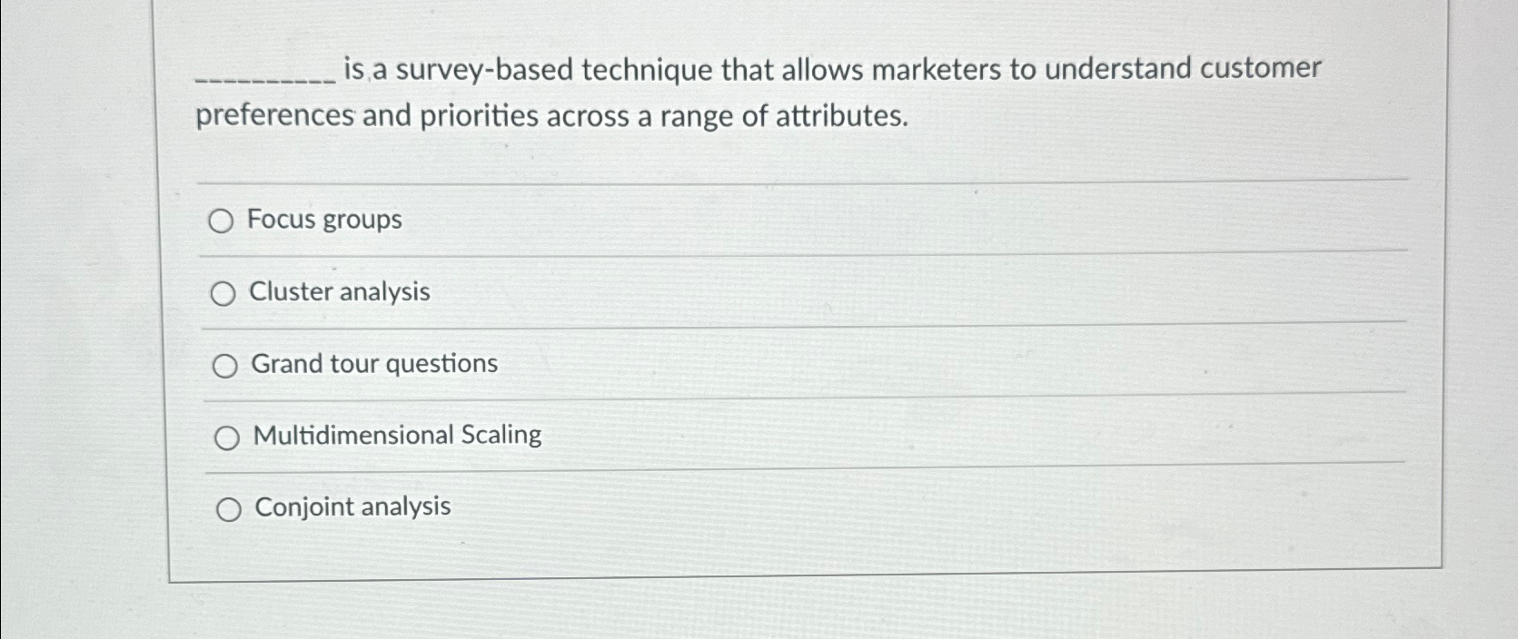This screenshot has width=1518, height=639.
Task: Select the Multidimensional Scaling radio button
Action: point(226,436)
